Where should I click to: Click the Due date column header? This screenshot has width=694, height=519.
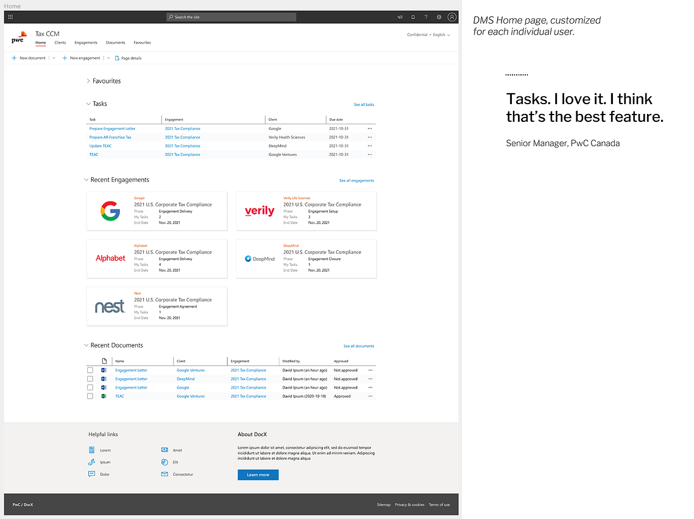click(336, 119)
